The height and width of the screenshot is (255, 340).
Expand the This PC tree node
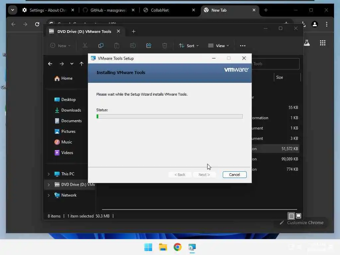click(49, 174)
